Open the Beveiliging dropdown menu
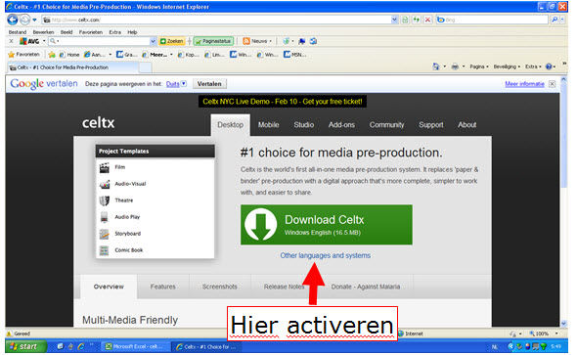Viewport: 577px width, 355px height. point(507,67)
